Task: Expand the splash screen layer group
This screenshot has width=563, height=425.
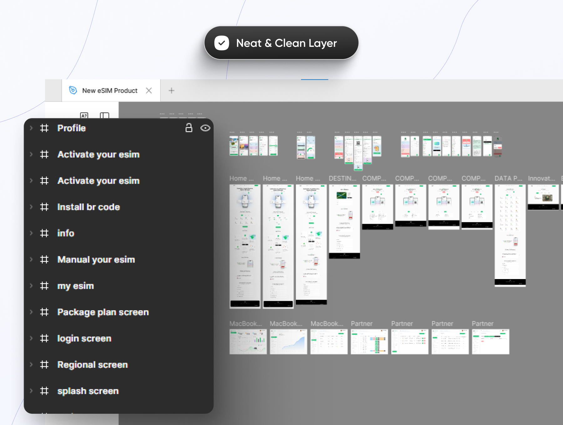Action: (31, 391)
